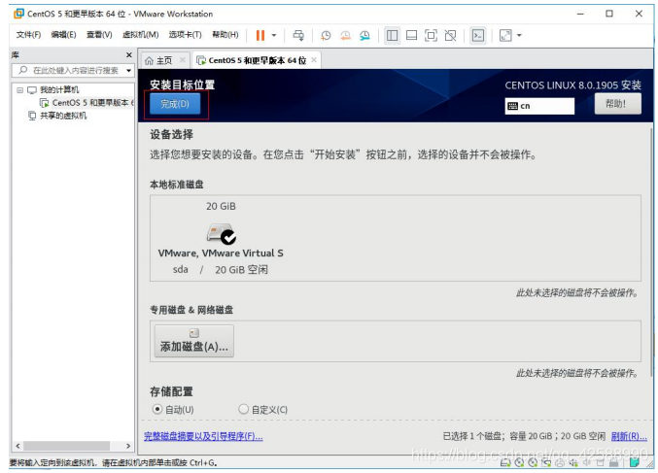Click the hard disk status bar icon
The image size is (658, 473).
[x=505, y=462]
